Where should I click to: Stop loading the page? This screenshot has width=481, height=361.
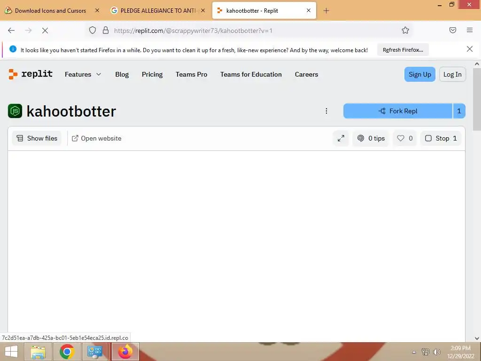coord(45,31)
